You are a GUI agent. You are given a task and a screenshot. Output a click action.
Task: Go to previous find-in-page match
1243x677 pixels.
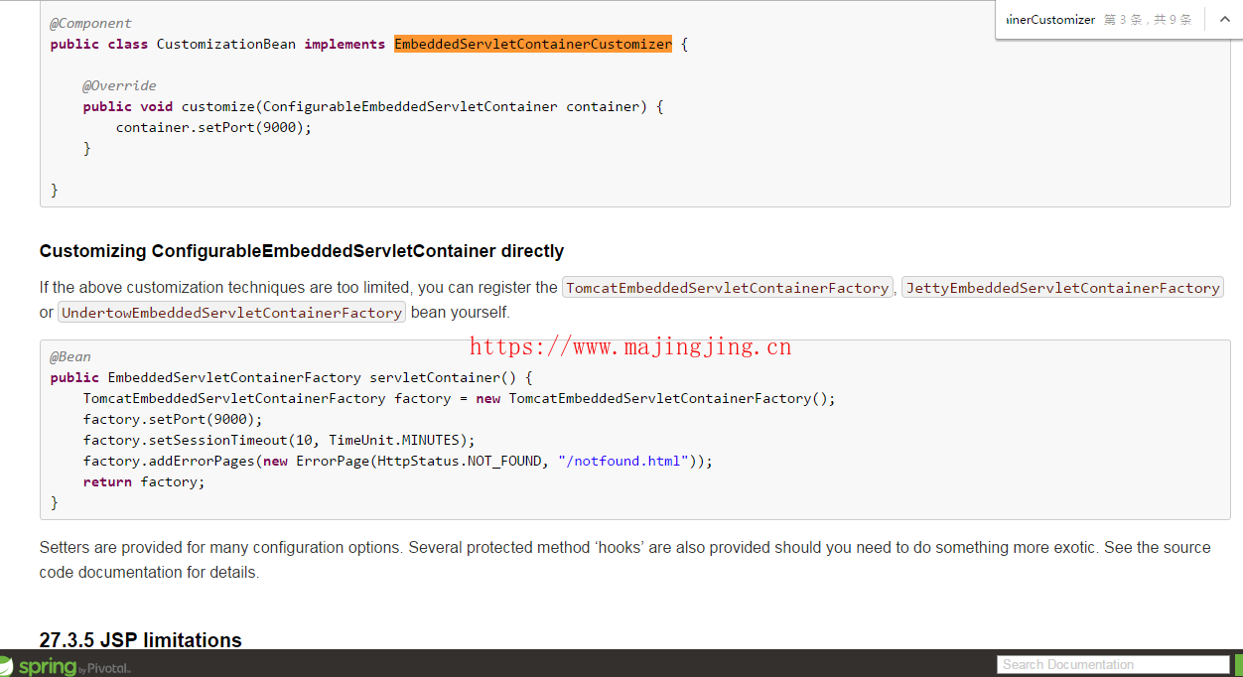coord(1223,19)
